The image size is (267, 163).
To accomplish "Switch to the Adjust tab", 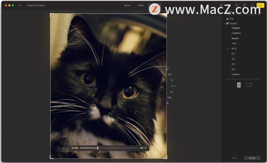I will 127,5.
